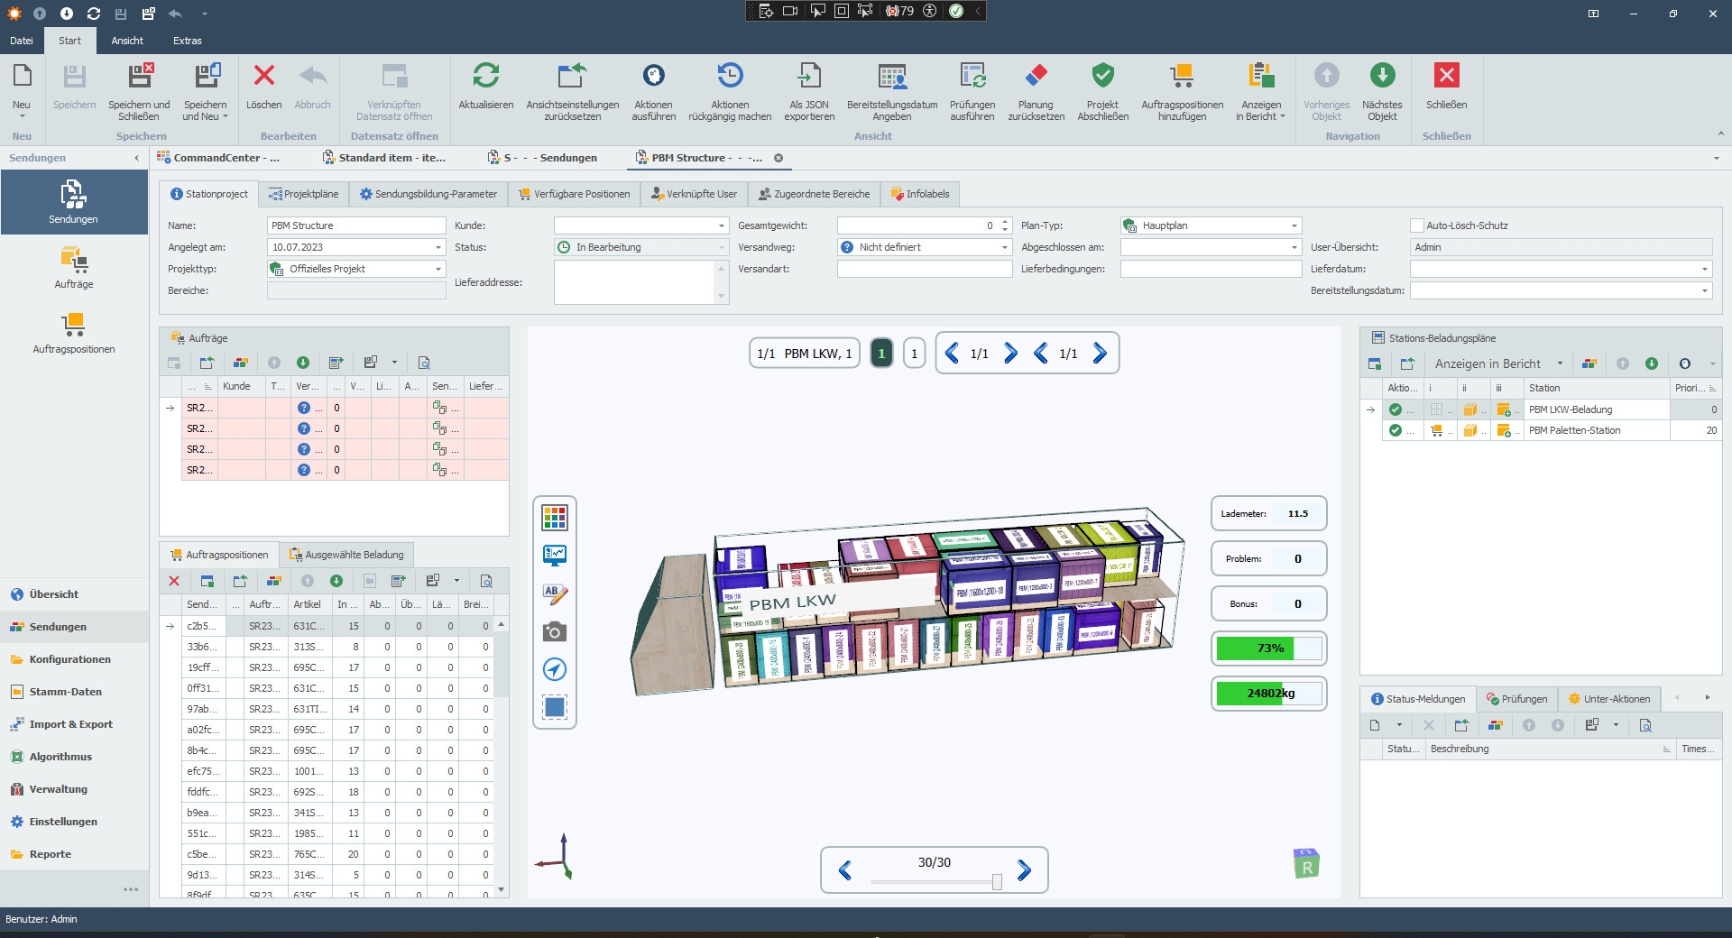1732x938 pixels.
Task: Click Planung zurücksetzen eraser icon
Action: pyautogui.click(x=1036, y=77)
